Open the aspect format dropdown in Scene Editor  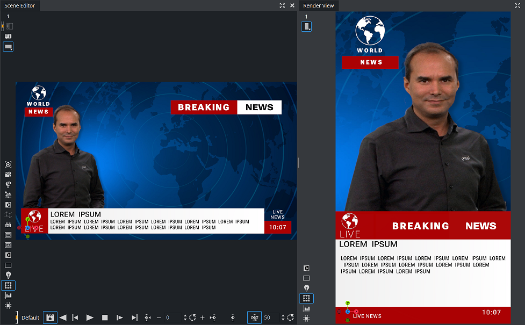(x=8, y=47)
